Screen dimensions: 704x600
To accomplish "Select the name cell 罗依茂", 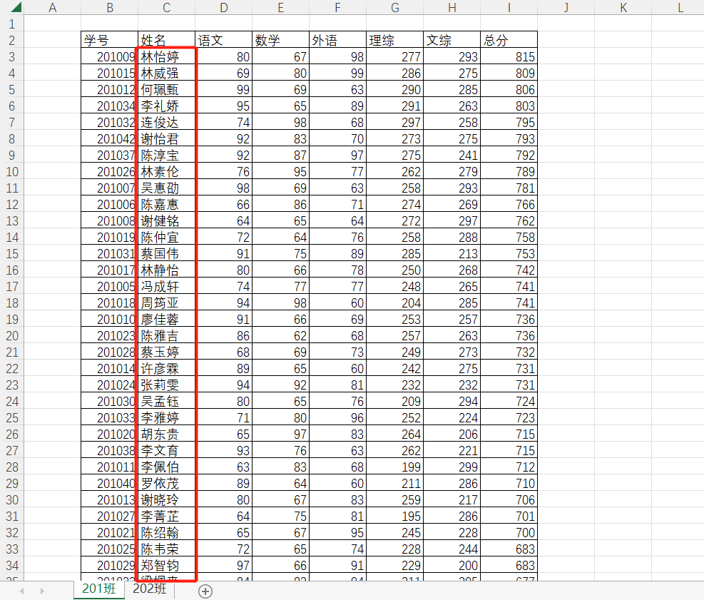I will coord(167,483).
